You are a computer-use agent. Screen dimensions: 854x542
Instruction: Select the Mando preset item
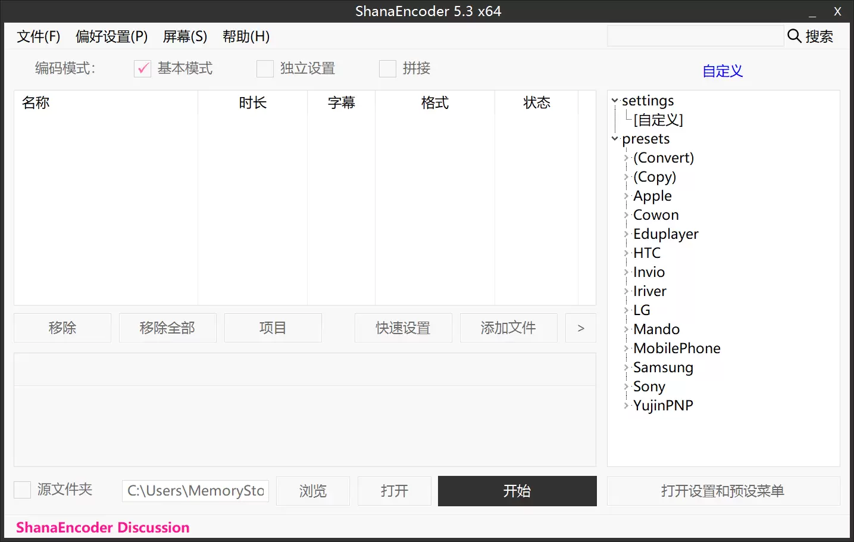[656, 329]
